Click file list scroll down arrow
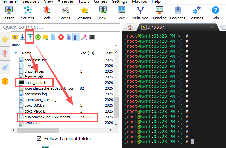Viewport: 226px width, 148px height. click(116, 124)
